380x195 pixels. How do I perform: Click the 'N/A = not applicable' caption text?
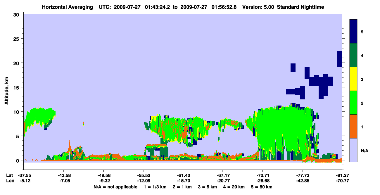pyautogui.click(x=115, y=187)
